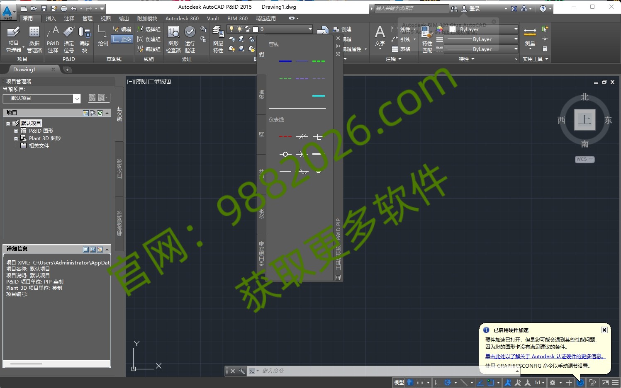This screenshot has height=388, width=621.
Task: Toggle annotation visibility in status bar
Action: (508, 383)
